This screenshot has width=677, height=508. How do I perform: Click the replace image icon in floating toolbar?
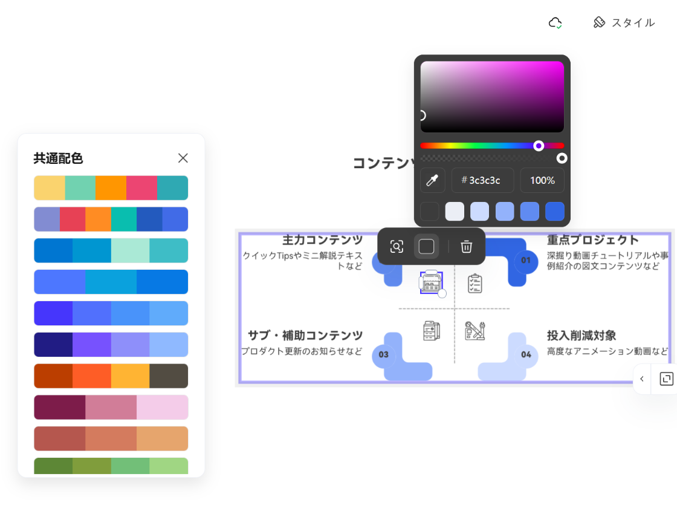click(x=397, y=247)
